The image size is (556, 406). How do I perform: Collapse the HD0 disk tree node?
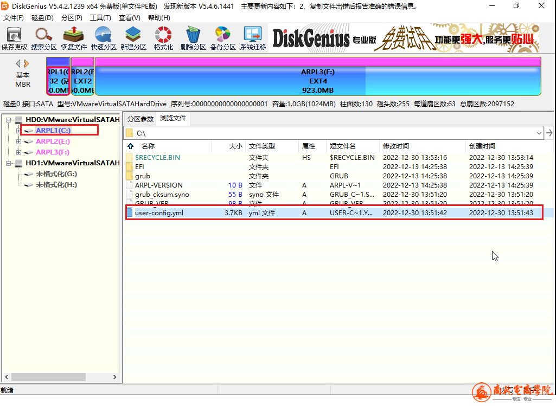(8, 120)
